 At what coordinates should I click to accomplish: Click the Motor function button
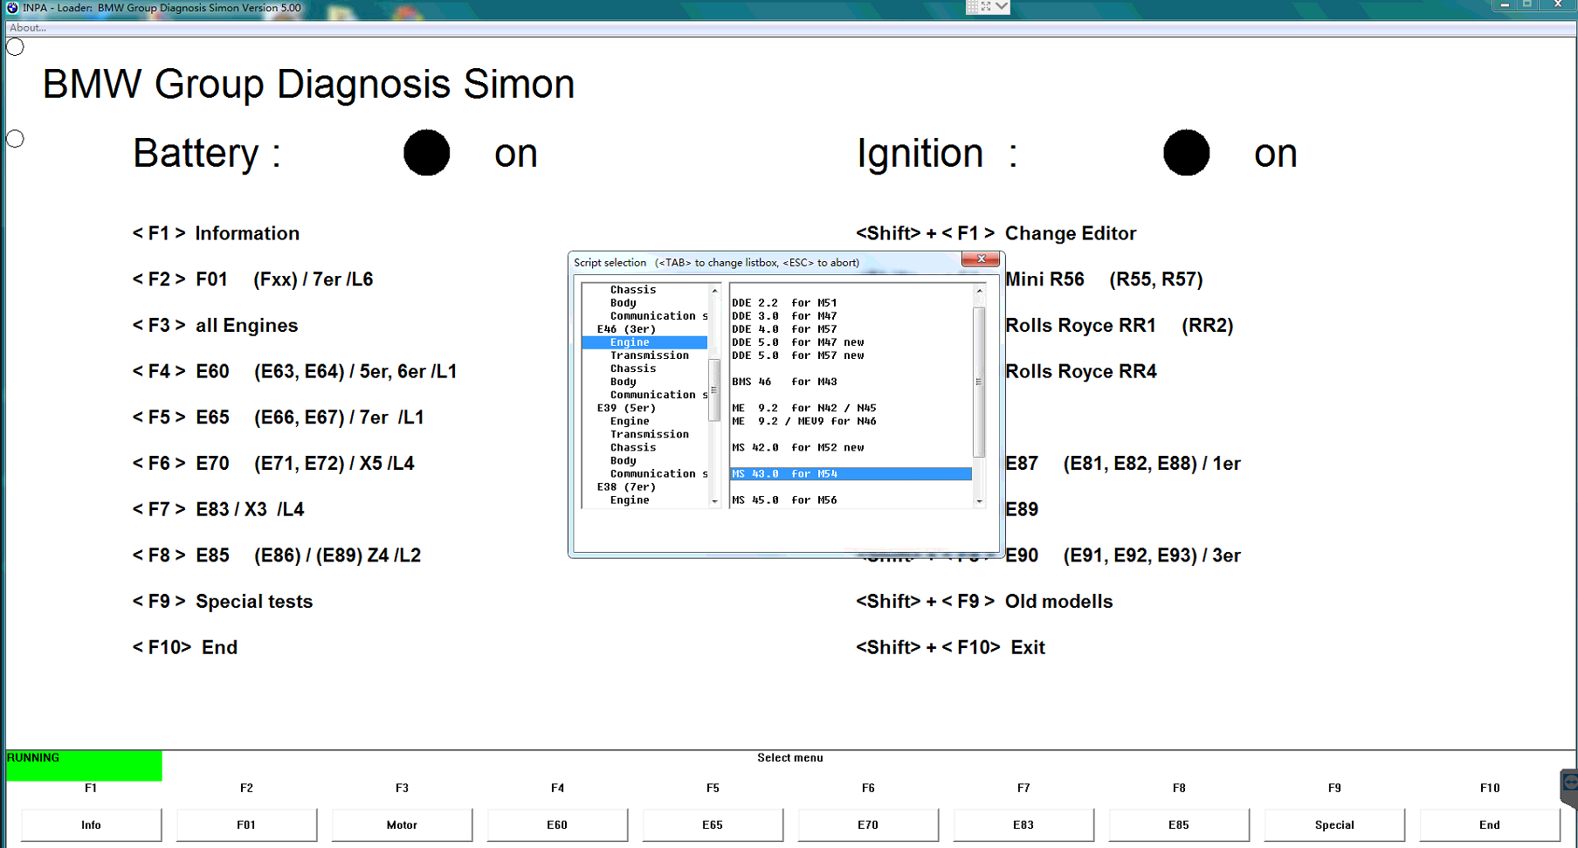[402, 824]
